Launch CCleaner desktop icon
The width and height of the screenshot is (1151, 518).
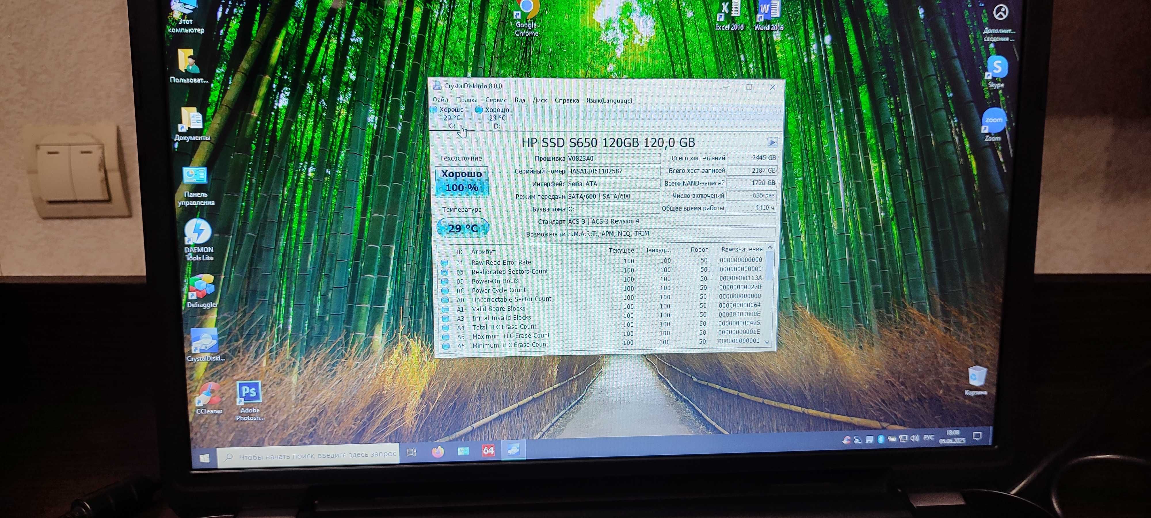tap(209, 398)
